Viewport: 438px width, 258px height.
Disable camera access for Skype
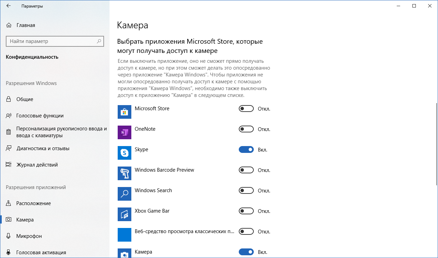click(246, 150)
